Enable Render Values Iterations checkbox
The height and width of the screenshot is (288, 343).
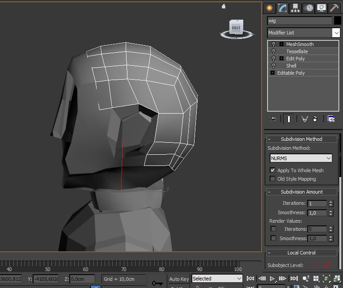click(273, 229)
